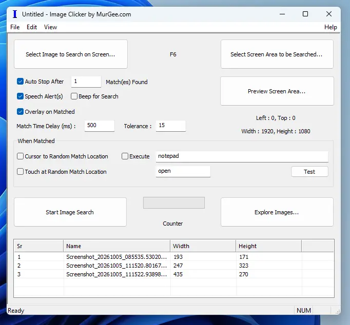Click the window resize grip icon
This screenshot has width=350, height=325.
point(338,311)
